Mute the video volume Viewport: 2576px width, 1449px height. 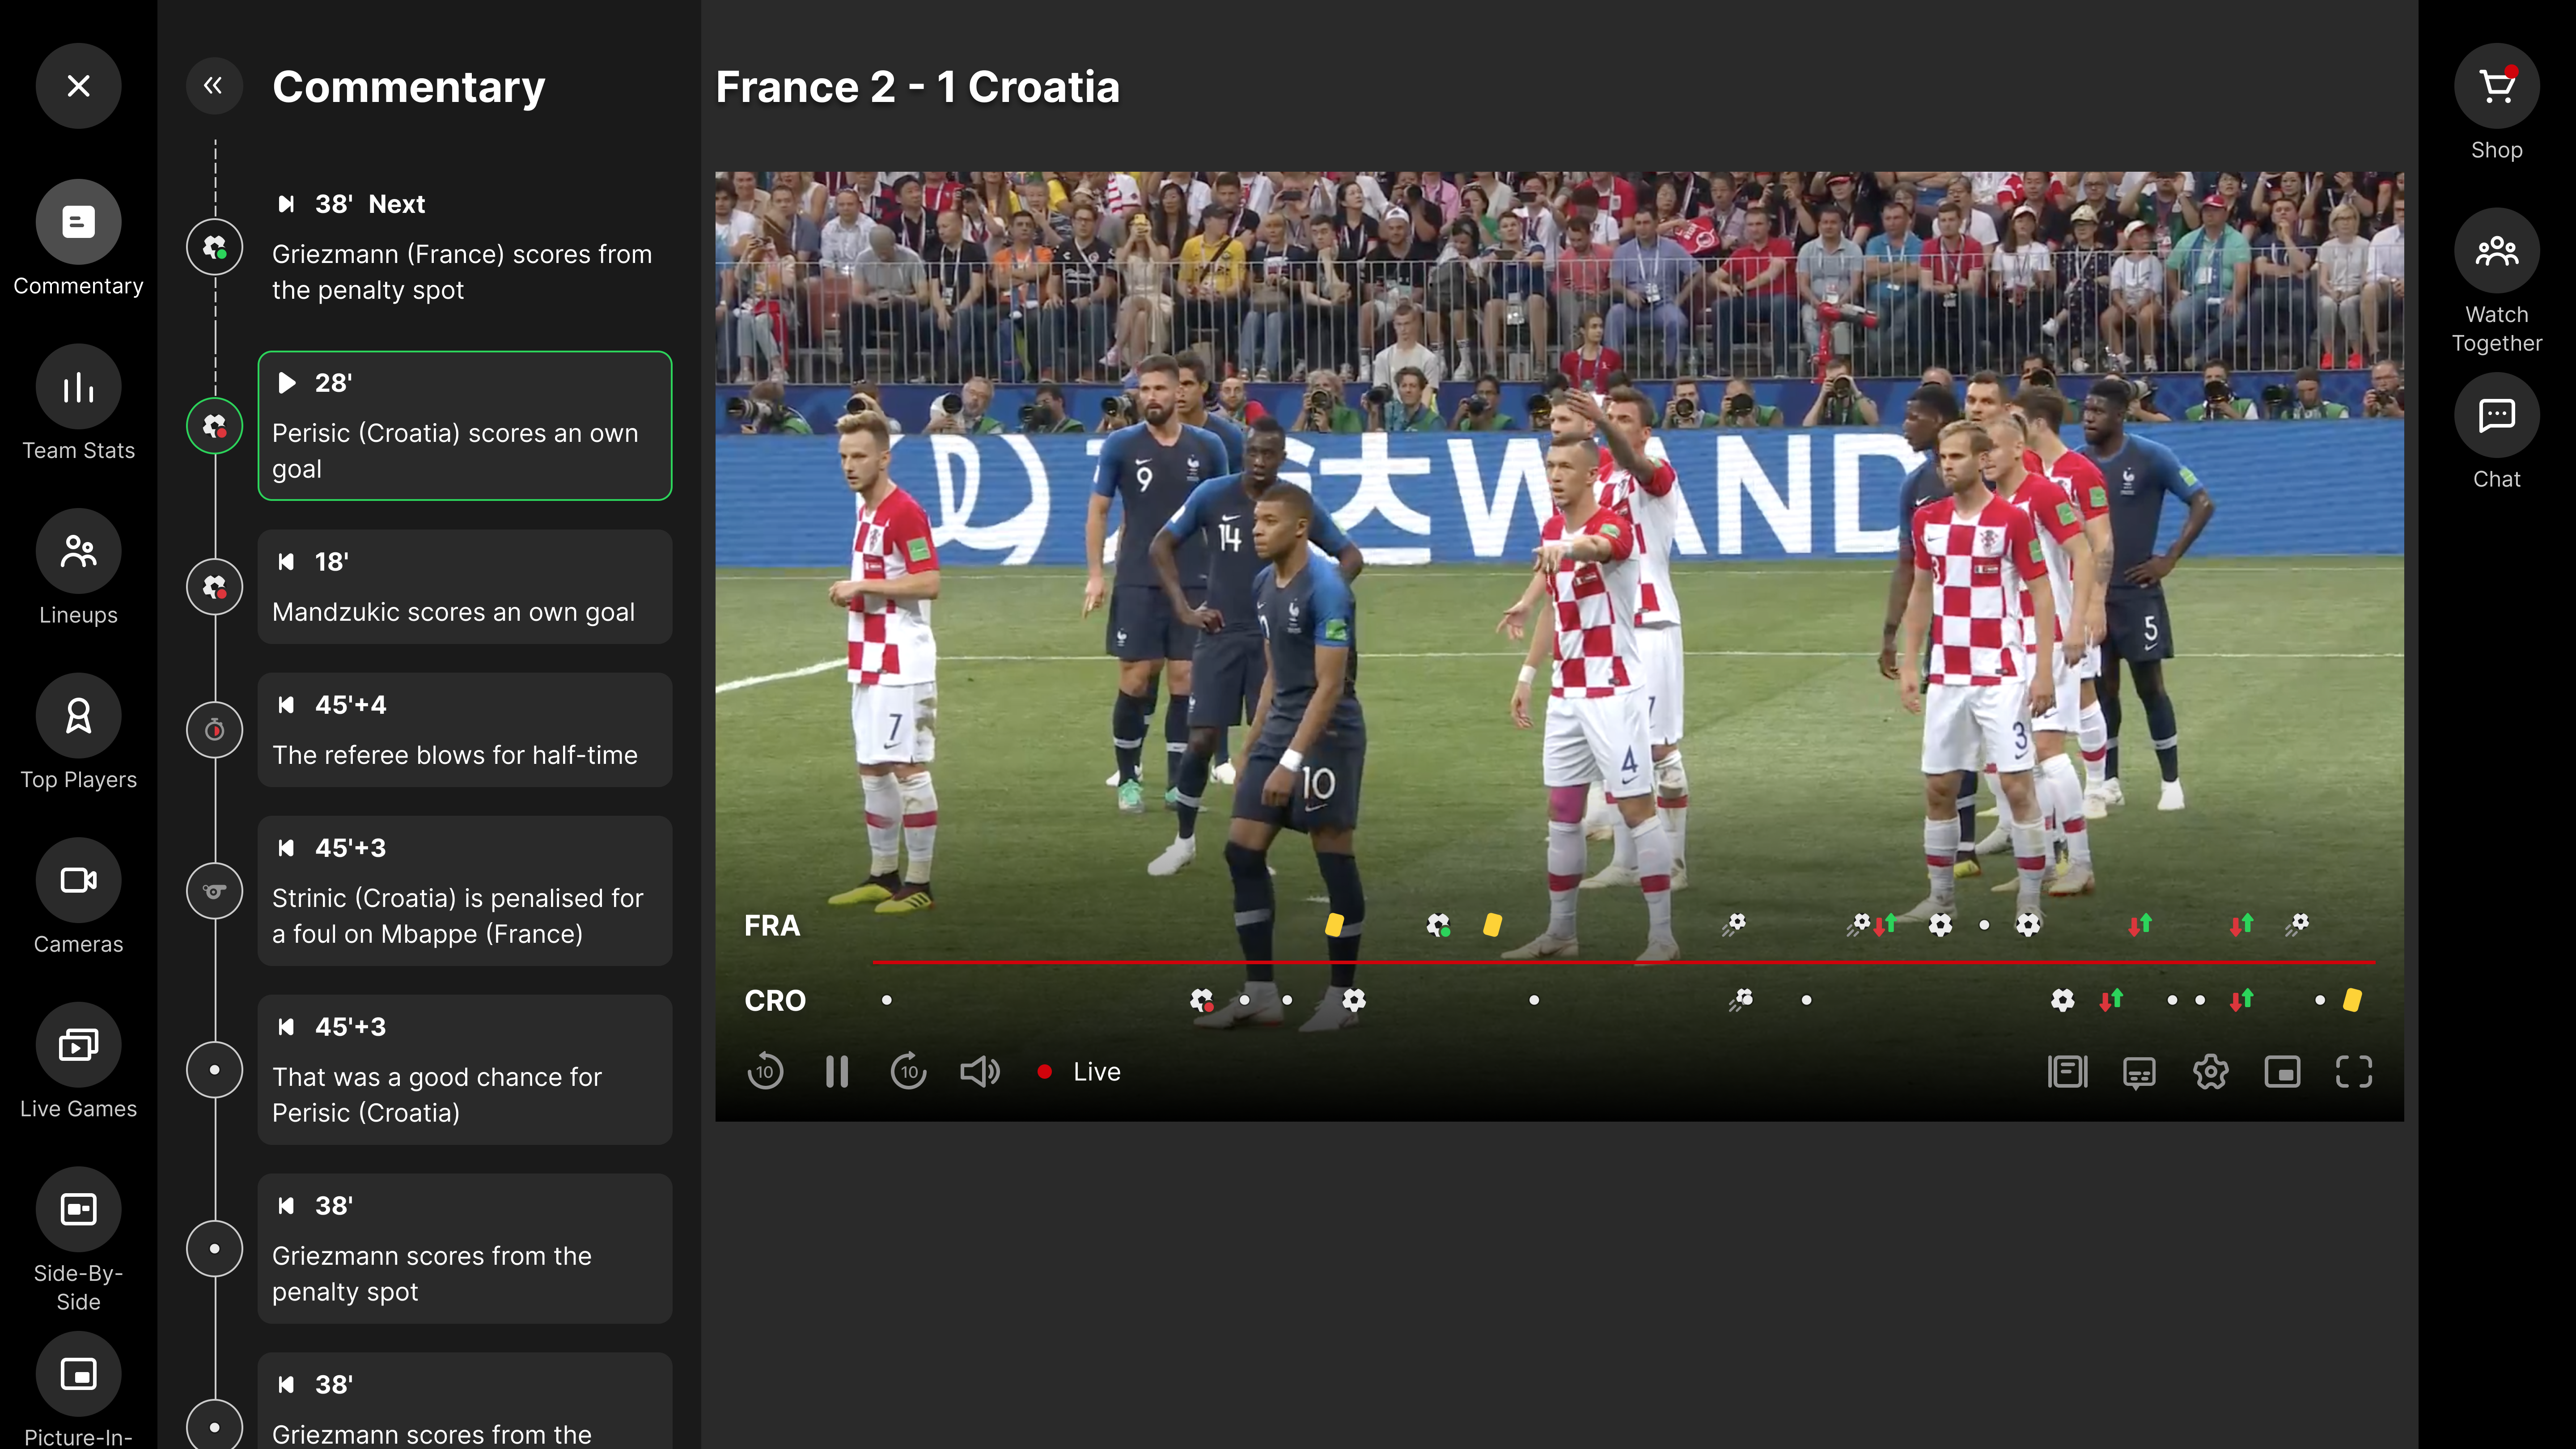tap(980, 1072)
